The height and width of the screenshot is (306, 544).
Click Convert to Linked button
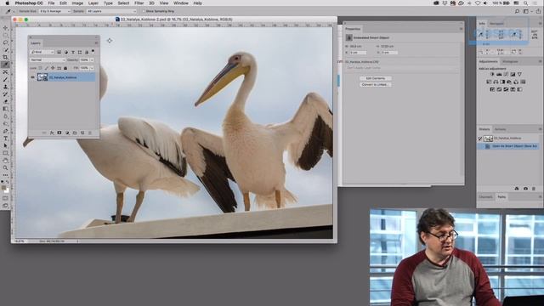click(376, 85)
